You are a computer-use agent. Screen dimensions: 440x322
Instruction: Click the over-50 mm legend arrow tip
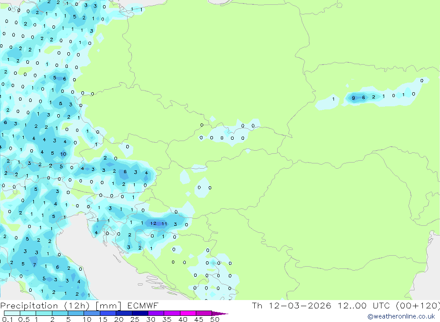(220, 314)
